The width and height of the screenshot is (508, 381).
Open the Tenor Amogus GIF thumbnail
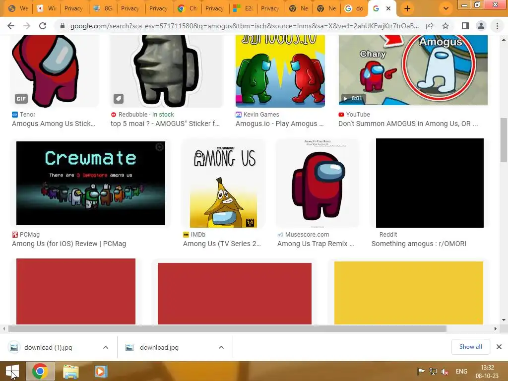coord(55,71)
